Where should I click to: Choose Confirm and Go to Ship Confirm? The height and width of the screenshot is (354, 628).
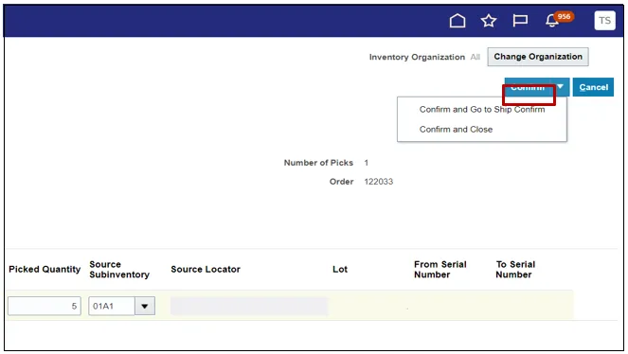[482, 109]
